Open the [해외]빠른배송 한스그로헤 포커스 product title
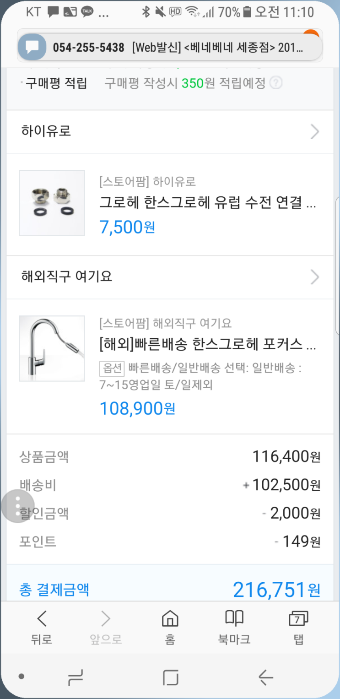This screenshot has width=340, height=699. click(x=208, y=344)
